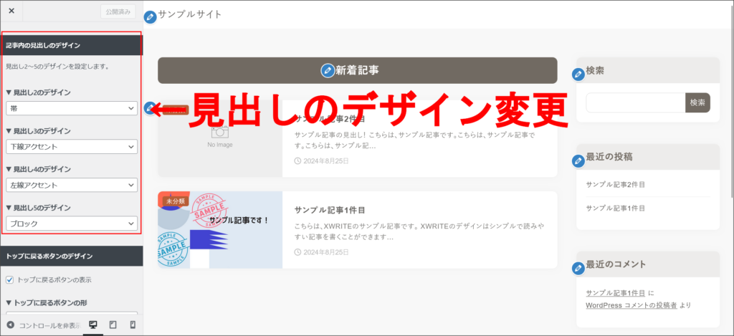Click the サンプルサイト site title

pyautogui.click(x=189, y=14)
